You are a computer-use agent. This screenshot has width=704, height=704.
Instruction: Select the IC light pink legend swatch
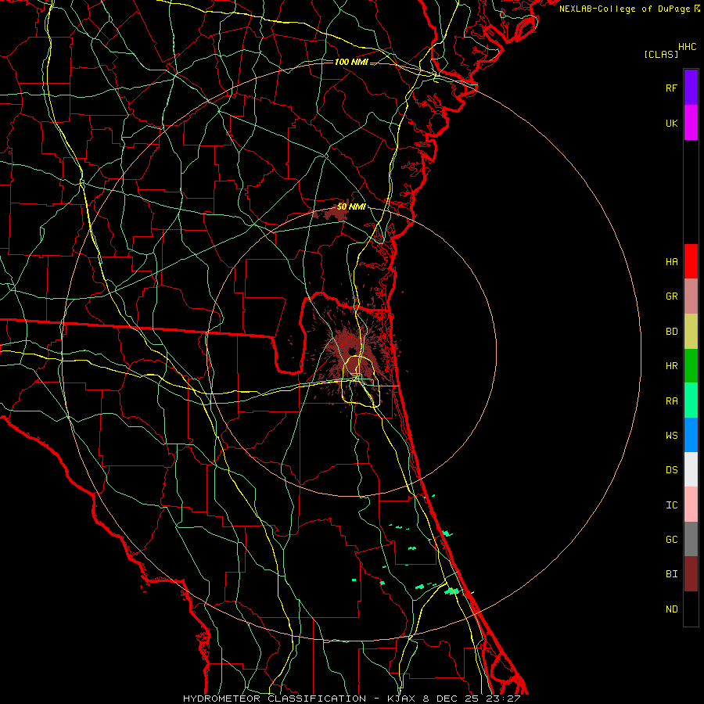(x=691, y=505)
